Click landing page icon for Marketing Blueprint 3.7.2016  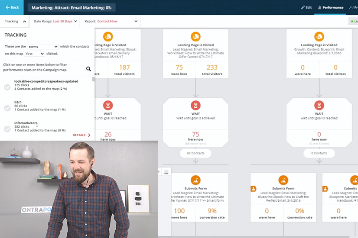point(319,36)
